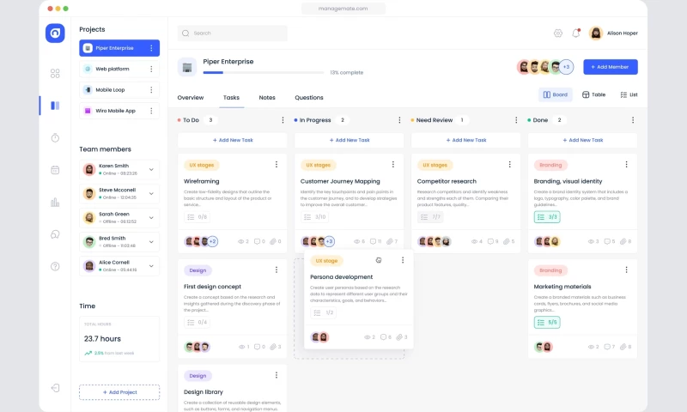Image resolution: width=687 pixels, height=412 pixels.
Task: Go to the Overview tab
Action: click(x=191, y=98)
